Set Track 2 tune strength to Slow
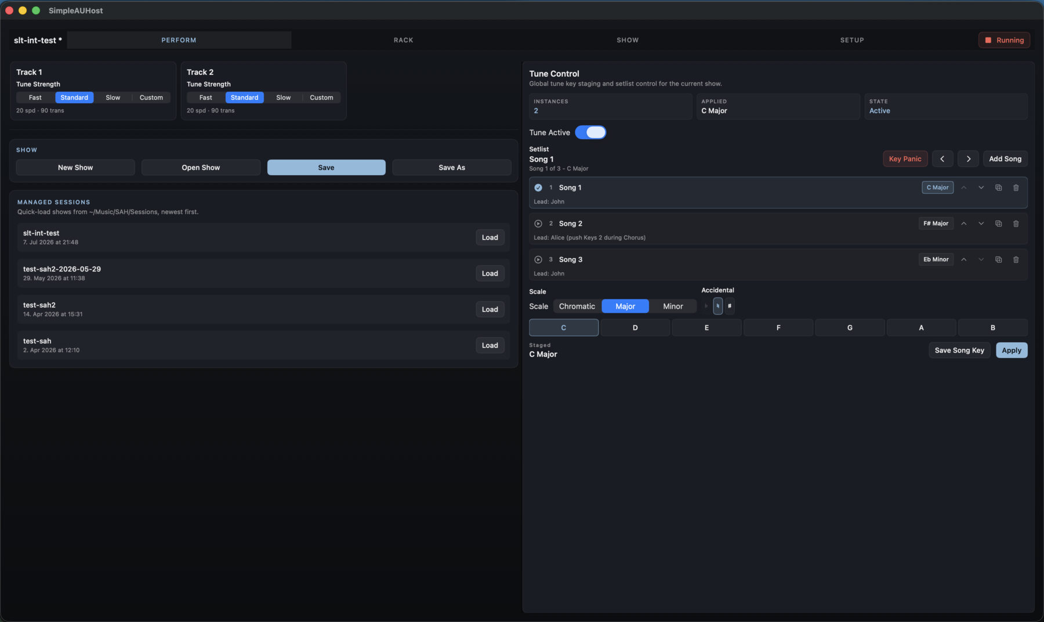The height and width of the screenshot is (622, 1044). [x=284, y=97]
